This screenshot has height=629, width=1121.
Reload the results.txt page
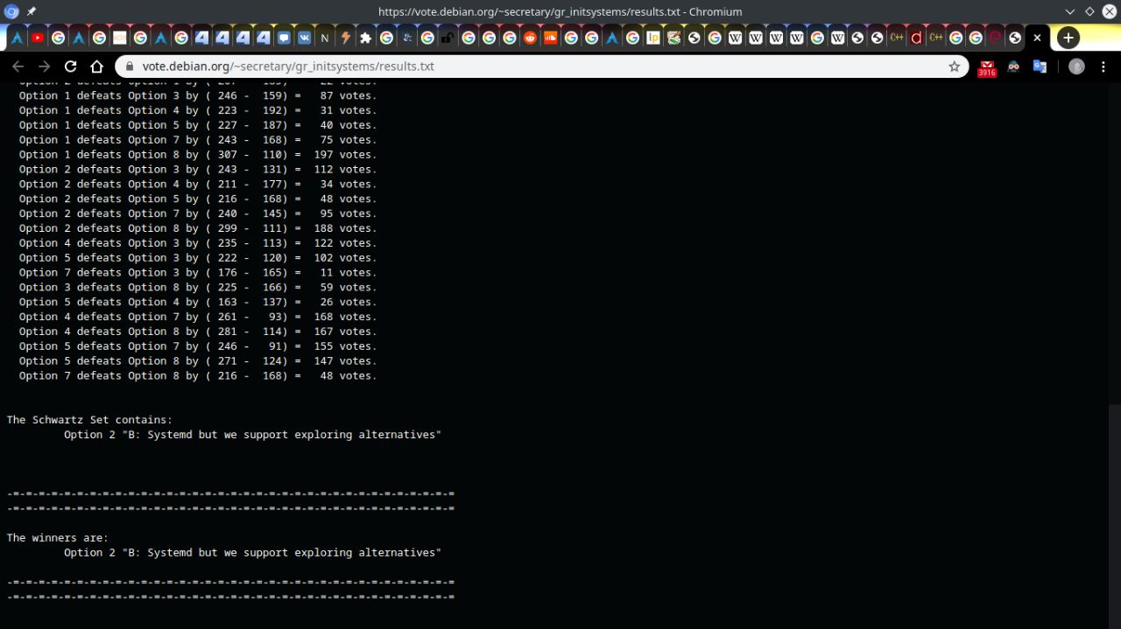click(71, 66)
